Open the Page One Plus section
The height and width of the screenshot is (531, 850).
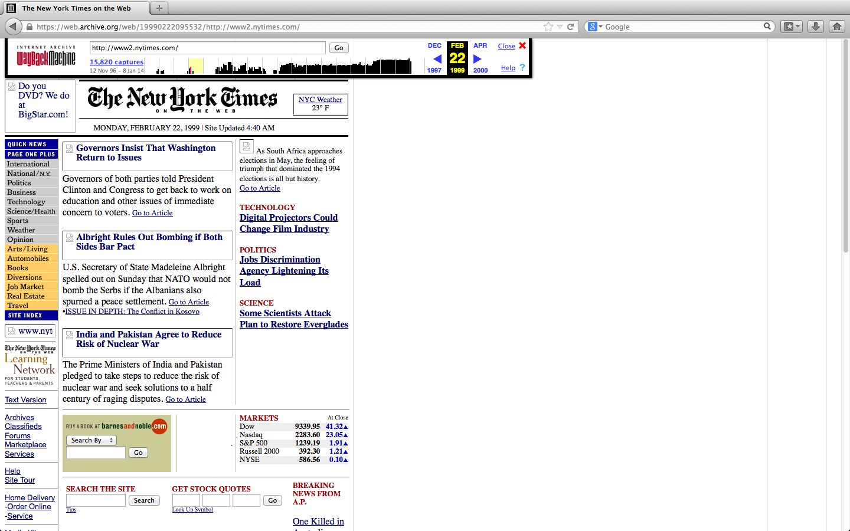coord(31,154)
